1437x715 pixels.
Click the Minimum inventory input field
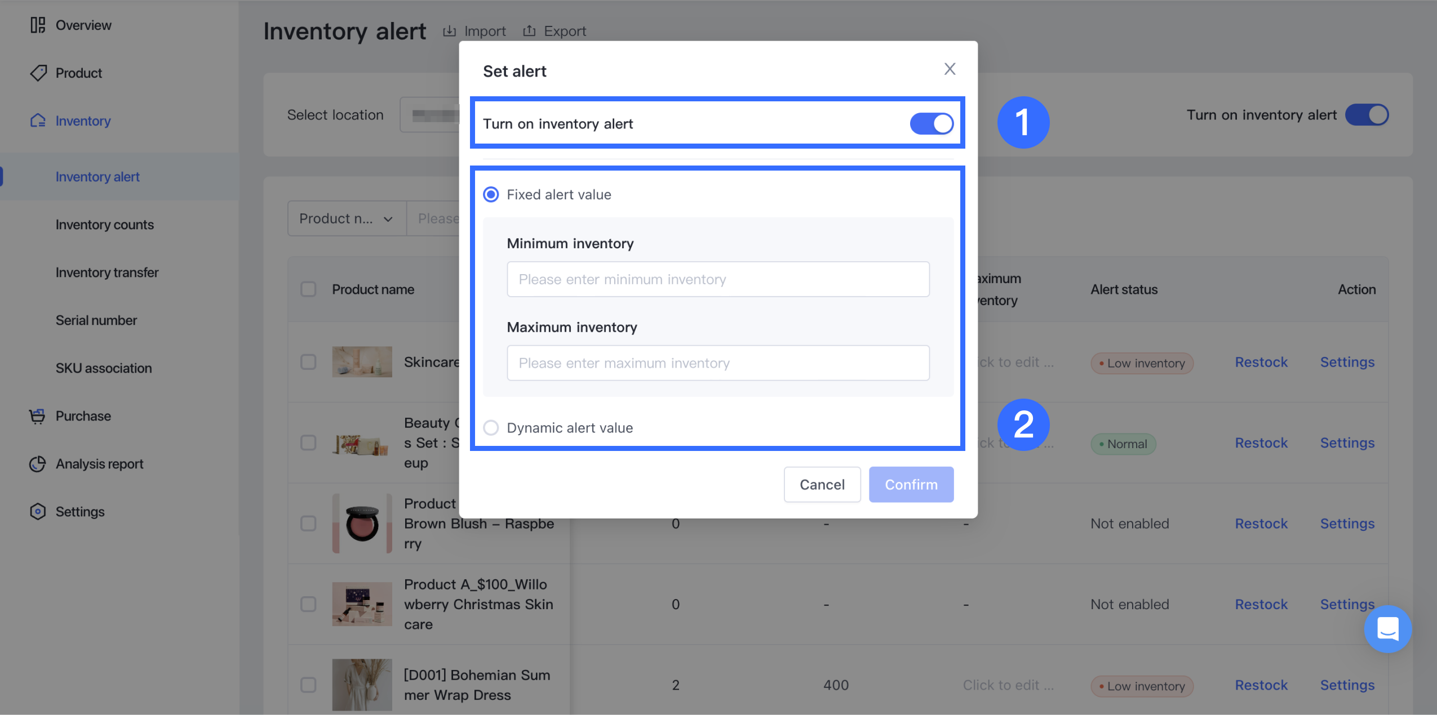point(718,279)
